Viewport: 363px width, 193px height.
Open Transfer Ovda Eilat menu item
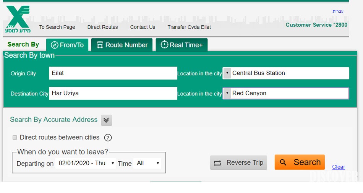pos(189,27)
